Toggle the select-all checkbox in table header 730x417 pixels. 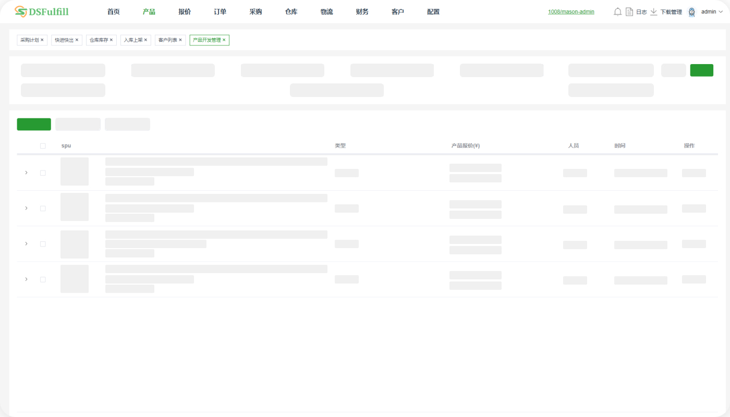point(43,146)
